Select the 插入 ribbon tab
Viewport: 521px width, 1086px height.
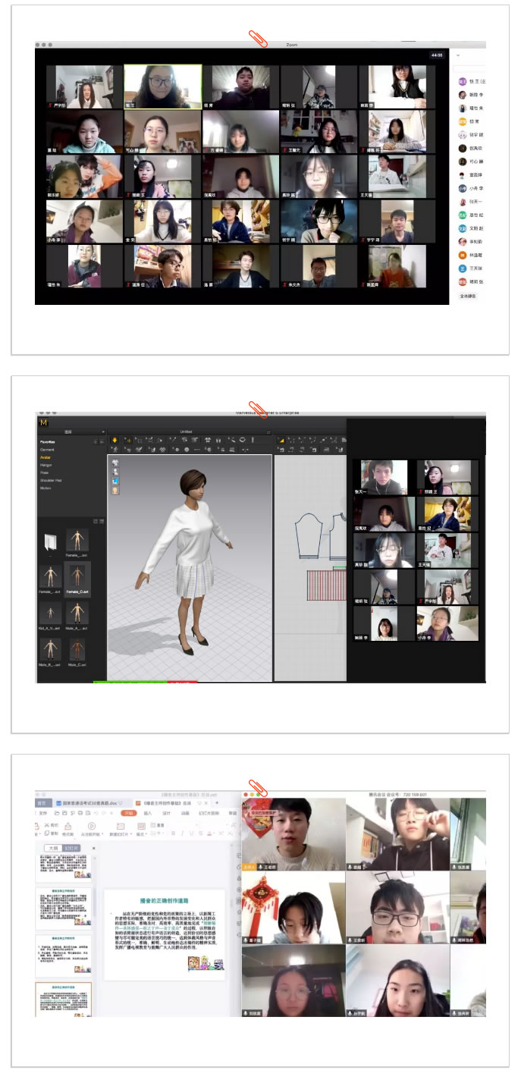coord(148,813)
